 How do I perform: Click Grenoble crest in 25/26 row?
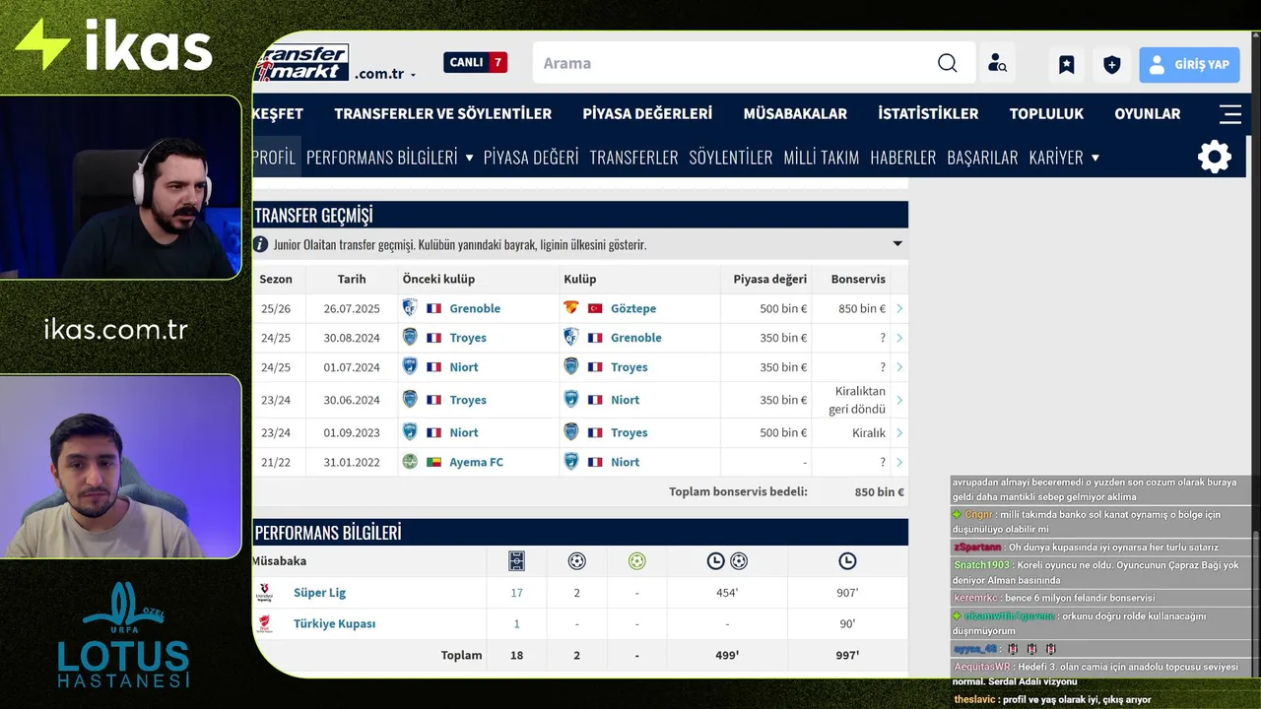click(x=410, y=308)
